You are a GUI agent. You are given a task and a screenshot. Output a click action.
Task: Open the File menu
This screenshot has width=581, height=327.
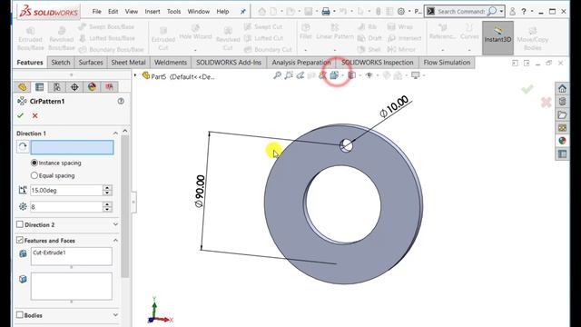97,12
